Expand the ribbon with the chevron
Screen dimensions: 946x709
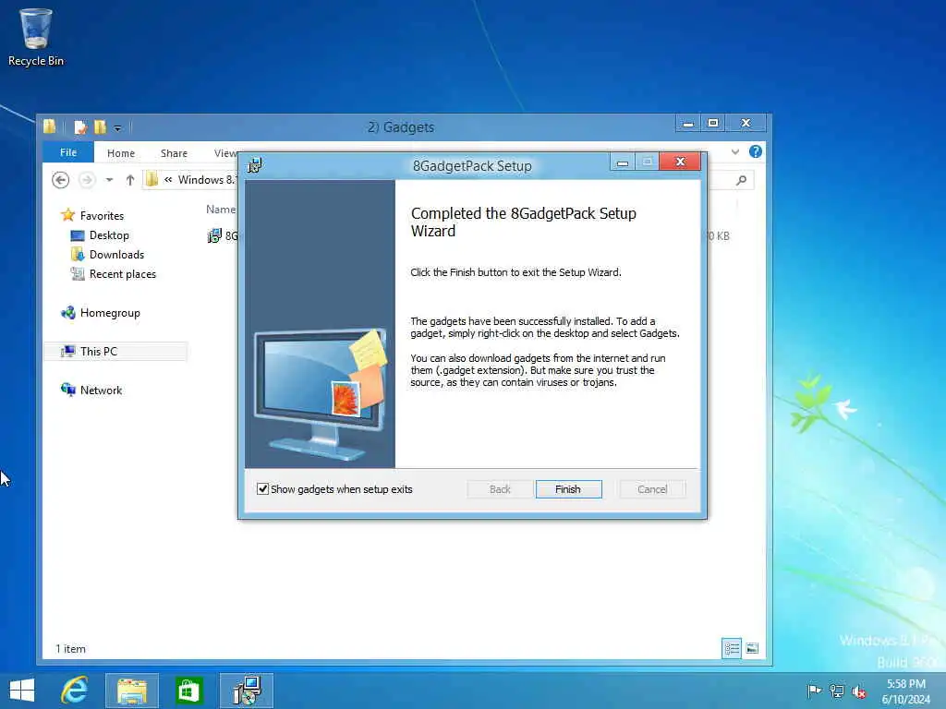[x=734, y=152]
